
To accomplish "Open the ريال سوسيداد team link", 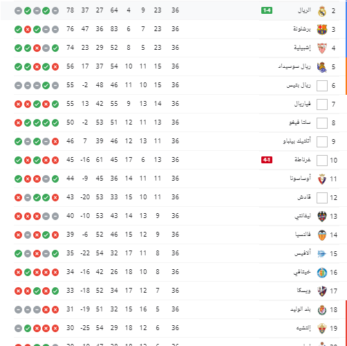I will point(294,66).
